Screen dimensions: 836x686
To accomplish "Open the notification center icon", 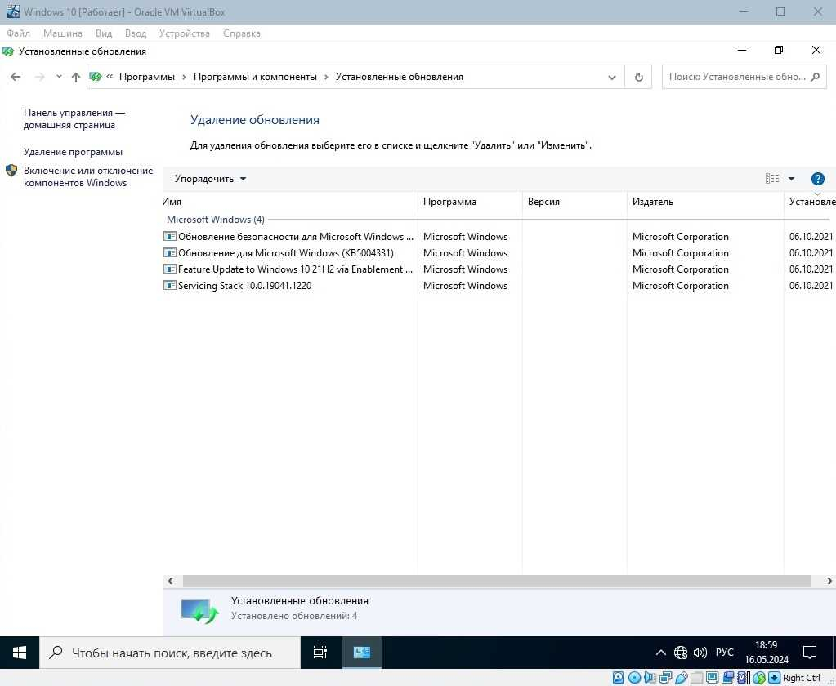I will point(810,653).
